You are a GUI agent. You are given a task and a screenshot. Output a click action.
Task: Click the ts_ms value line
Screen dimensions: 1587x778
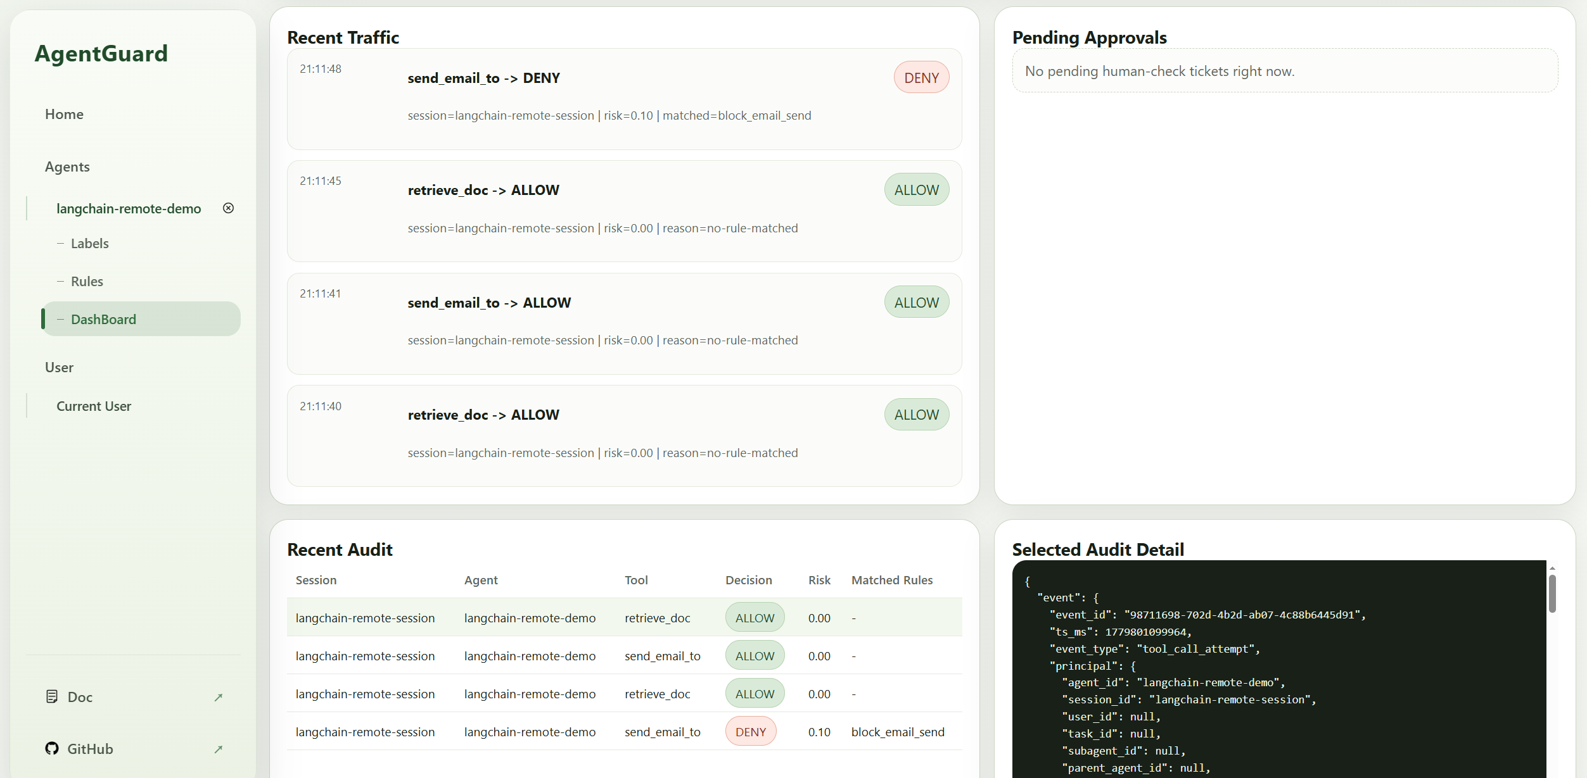coord(1121,632)
